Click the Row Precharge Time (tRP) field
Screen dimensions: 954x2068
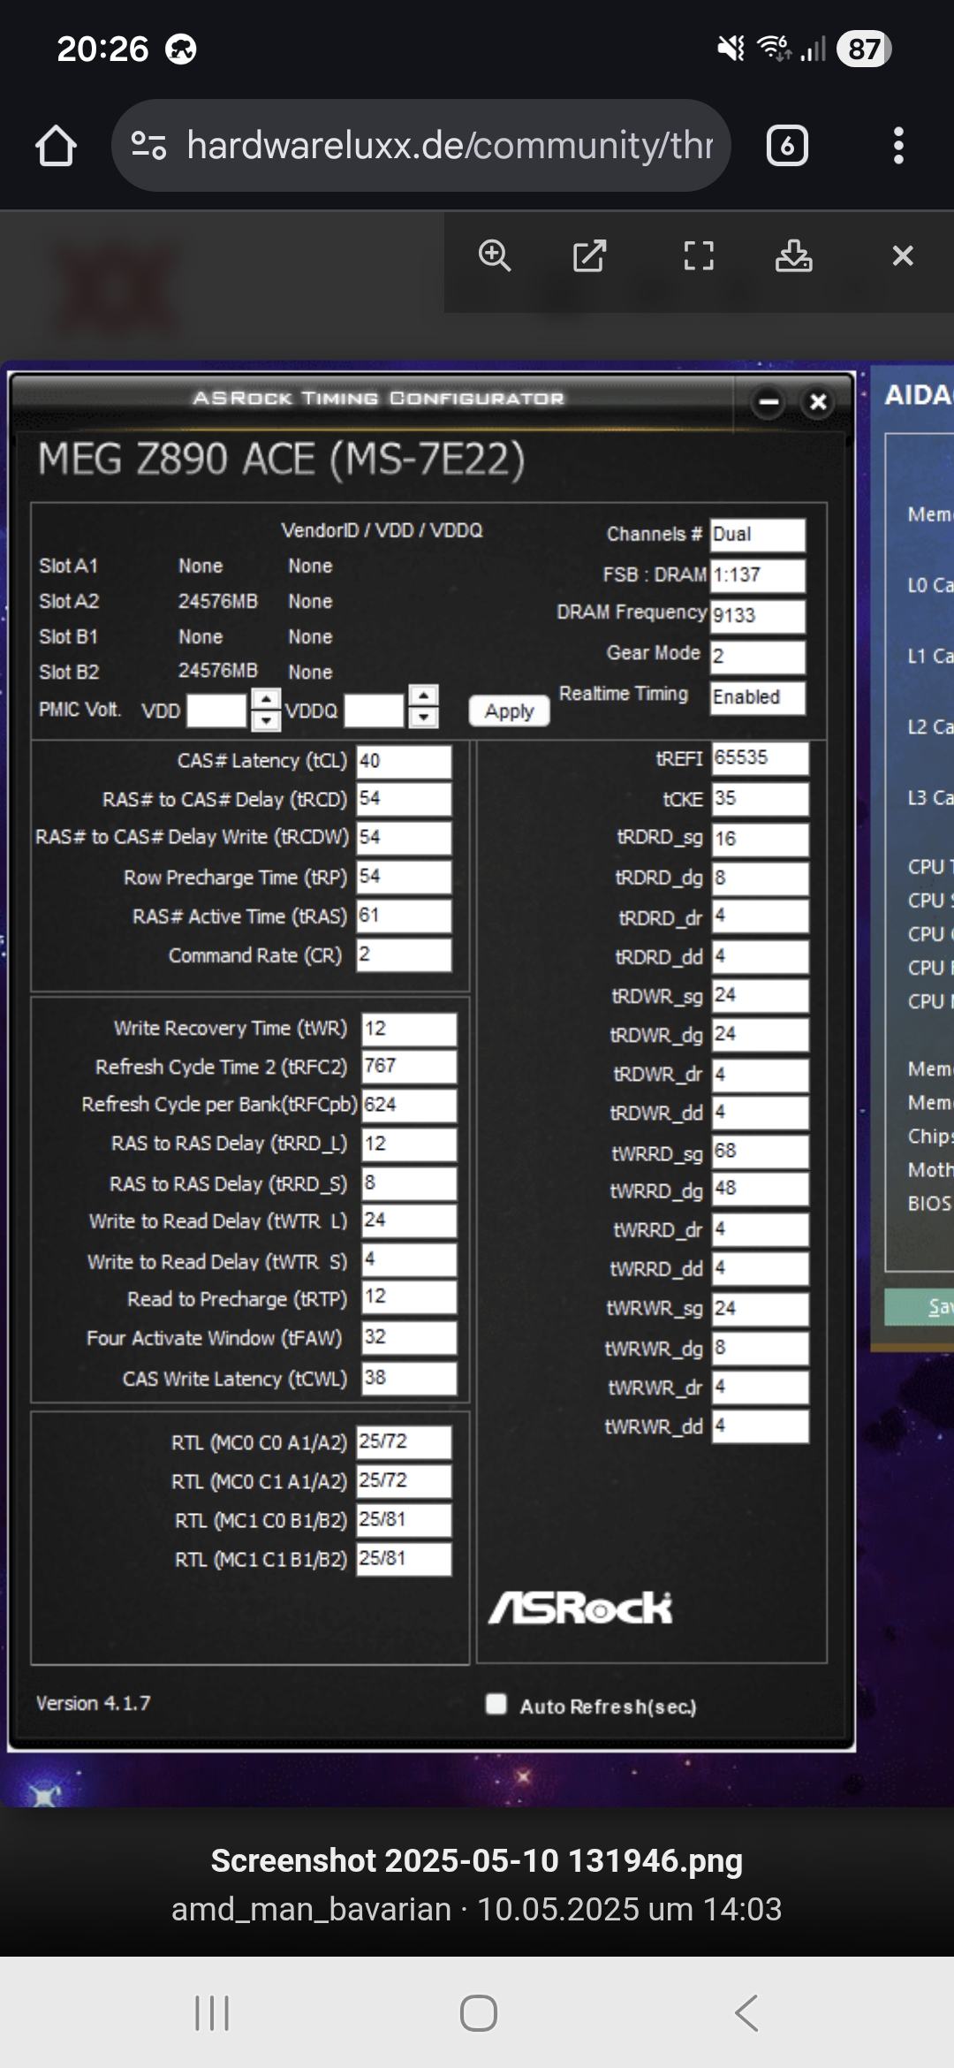coord(404,877)
